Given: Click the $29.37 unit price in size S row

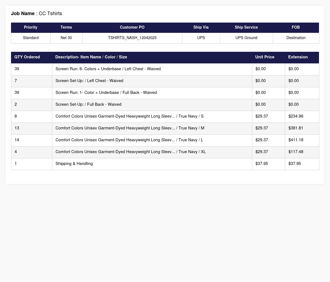Looking at the screenshot, I should point(262,116).
